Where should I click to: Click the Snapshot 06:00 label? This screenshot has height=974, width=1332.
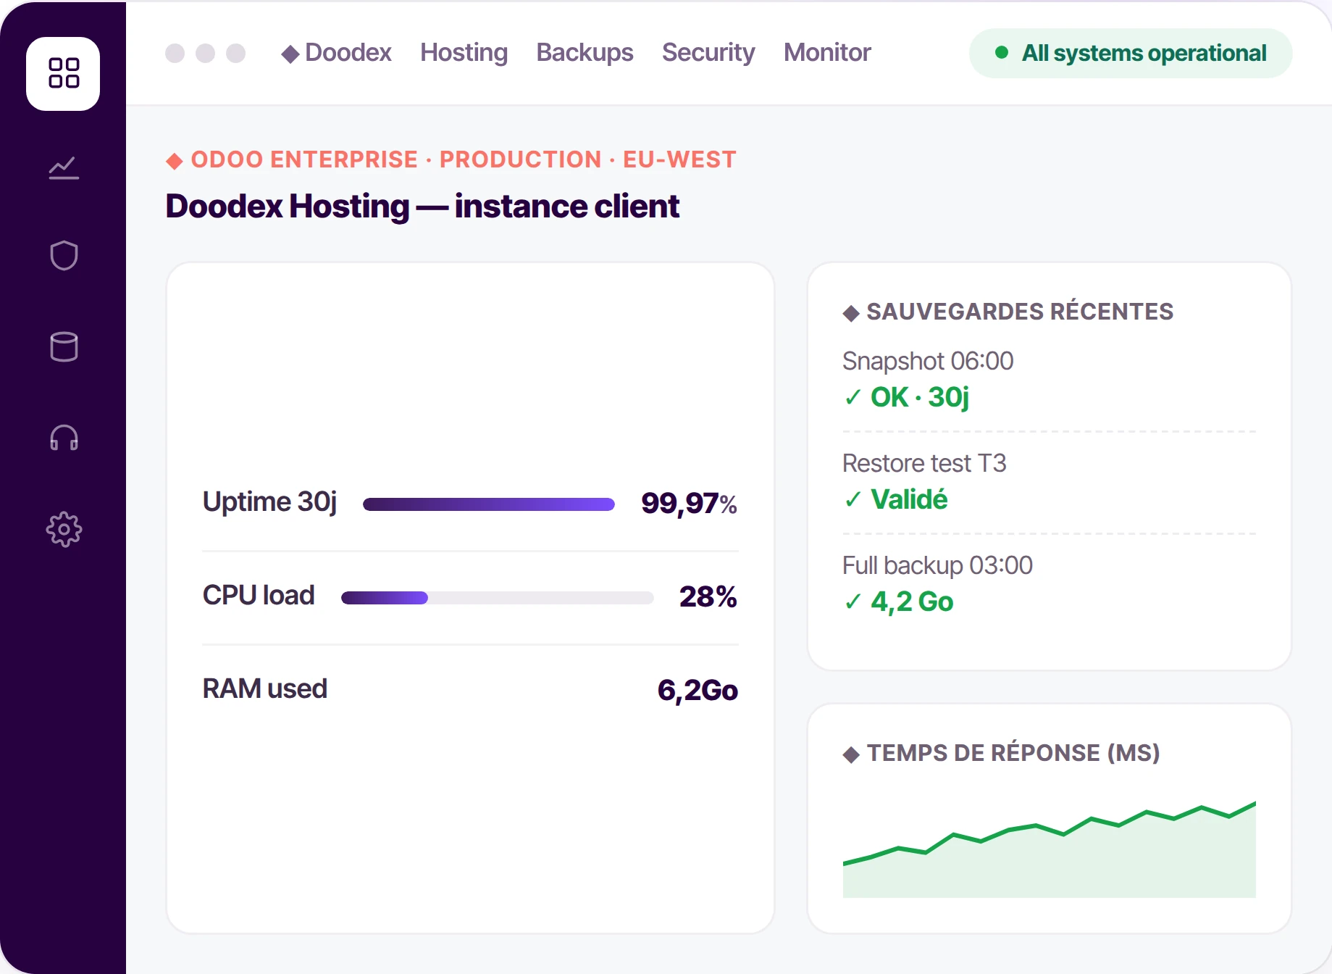927,361
